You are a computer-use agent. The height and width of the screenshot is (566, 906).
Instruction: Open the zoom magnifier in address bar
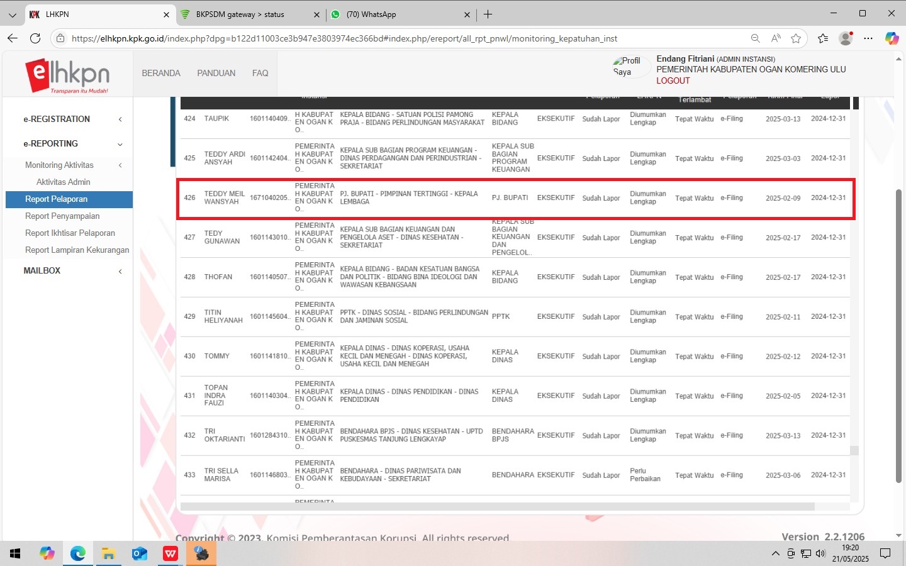755,38
